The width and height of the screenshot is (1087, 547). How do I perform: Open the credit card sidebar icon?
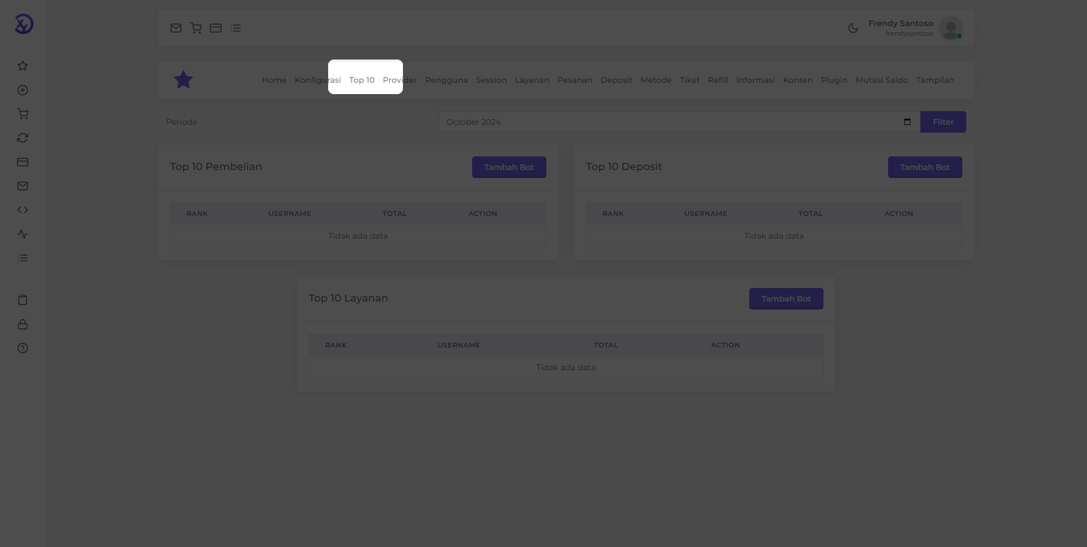click(23, 162)
